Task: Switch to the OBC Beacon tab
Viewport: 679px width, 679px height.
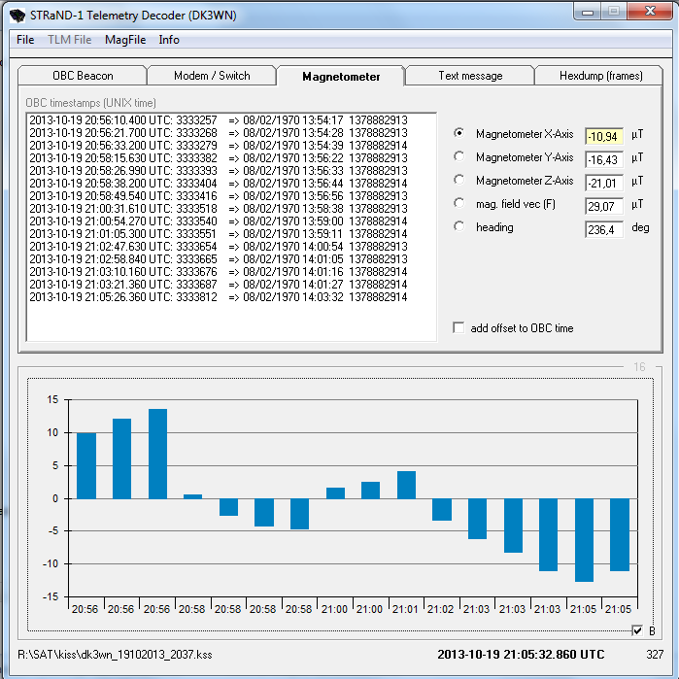Action: (x=83, y=76)
